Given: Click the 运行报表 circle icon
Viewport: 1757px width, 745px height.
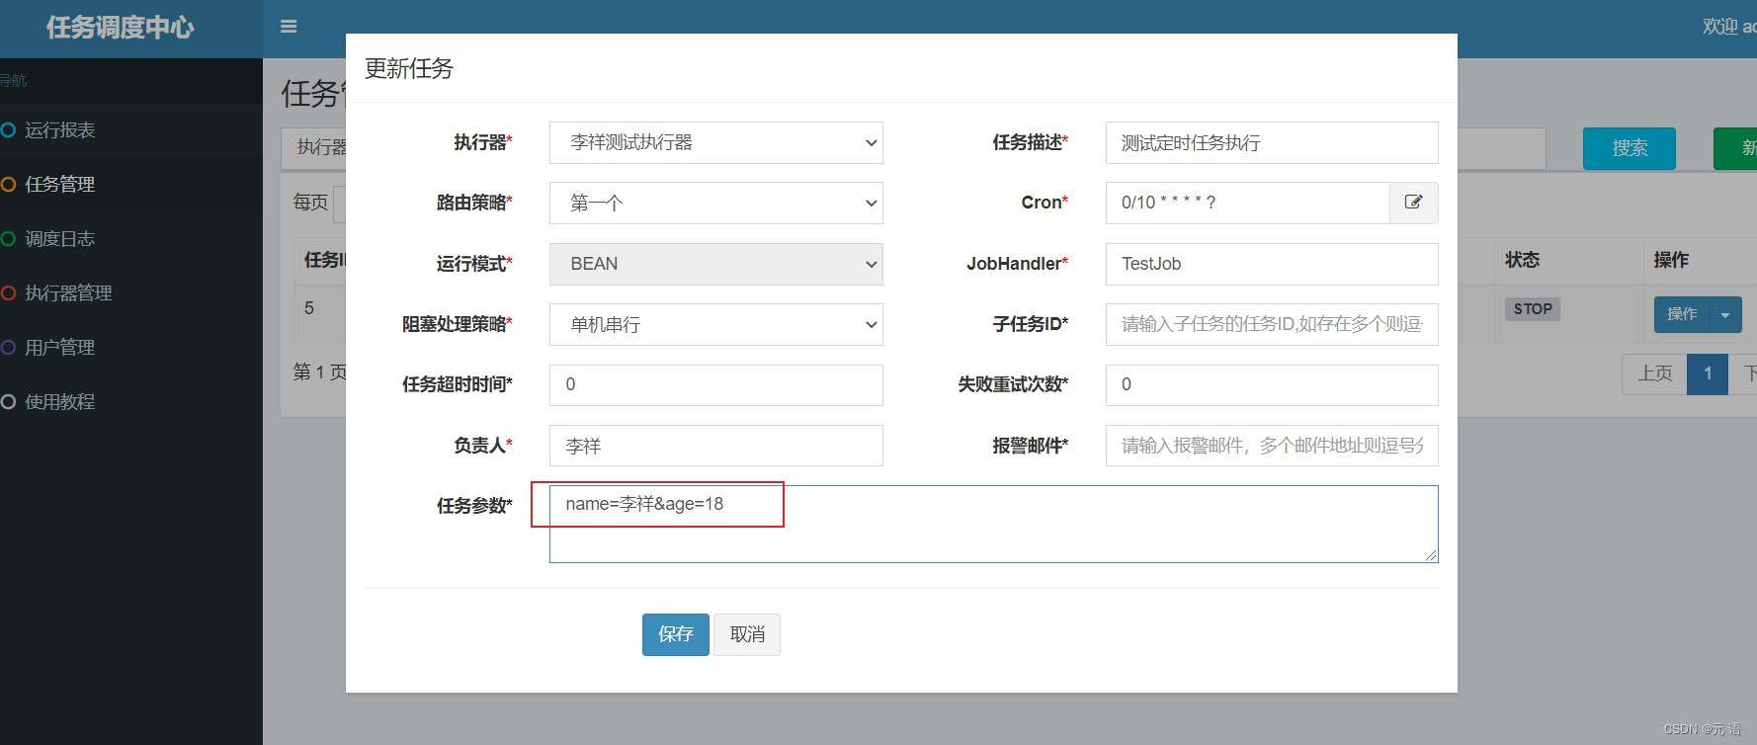Looking at the screenshot, I should click(8, 130).
